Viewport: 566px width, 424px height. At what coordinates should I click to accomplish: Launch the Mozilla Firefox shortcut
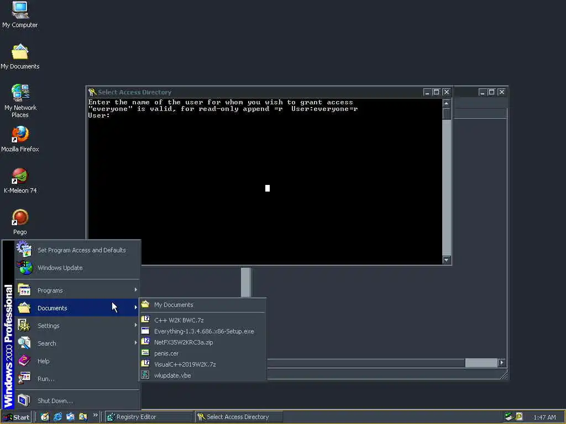pos(20,139)
